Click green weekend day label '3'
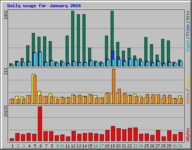The height and width of the screenshot is (150, 192). pyautogui.click(x=24, y=146)
